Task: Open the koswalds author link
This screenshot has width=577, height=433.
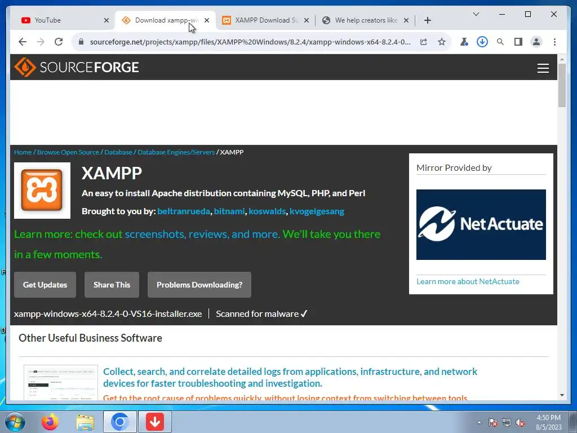Action: [267, 211]
